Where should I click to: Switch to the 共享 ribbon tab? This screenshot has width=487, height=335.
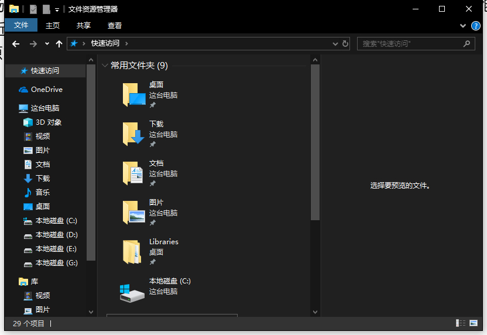point(84,26)
